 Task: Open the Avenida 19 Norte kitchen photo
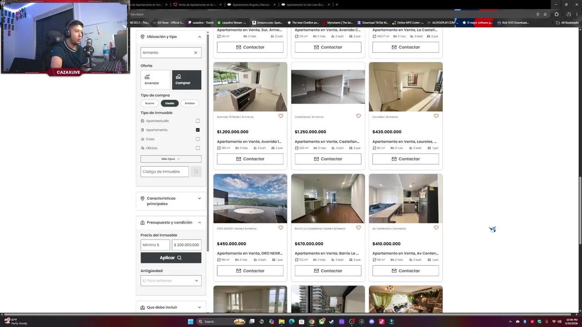250,87
